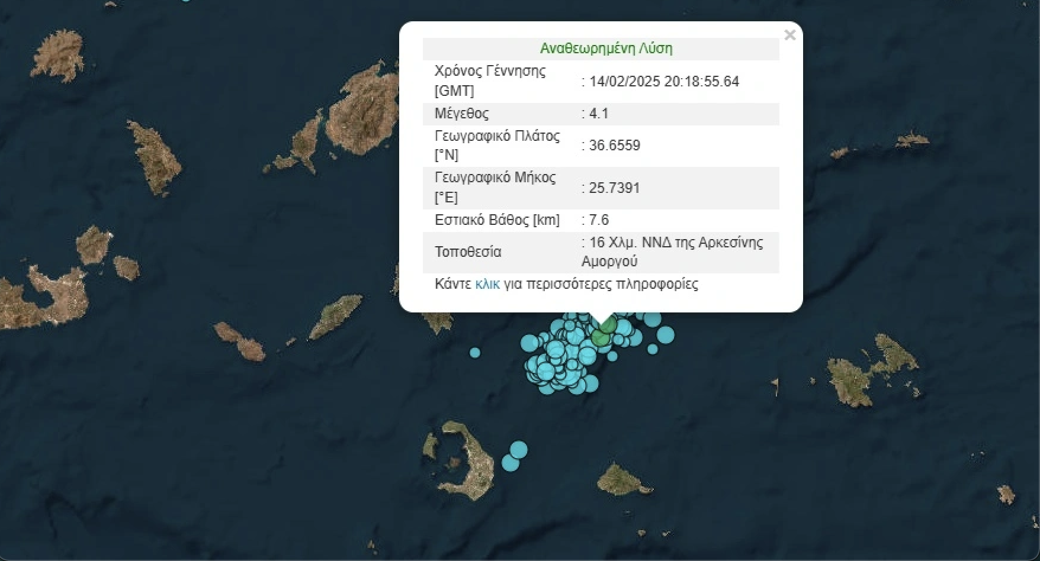1040x561 pixels.
Task: Select the green highlighted earthquake marker
Action: tap(601, 337)
